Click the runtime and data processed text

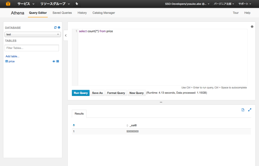click(x=177, y=93)
